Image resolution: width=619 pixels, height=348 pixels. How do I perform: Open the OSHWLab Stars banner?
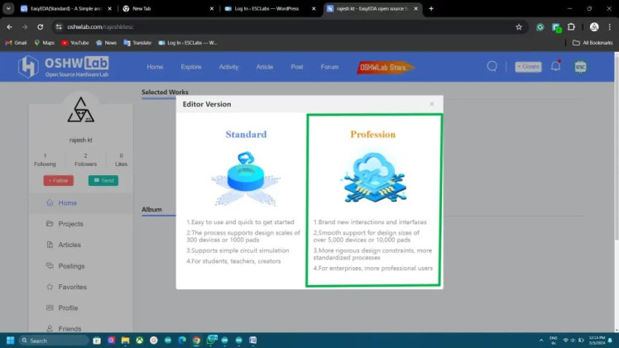(386, 68)
